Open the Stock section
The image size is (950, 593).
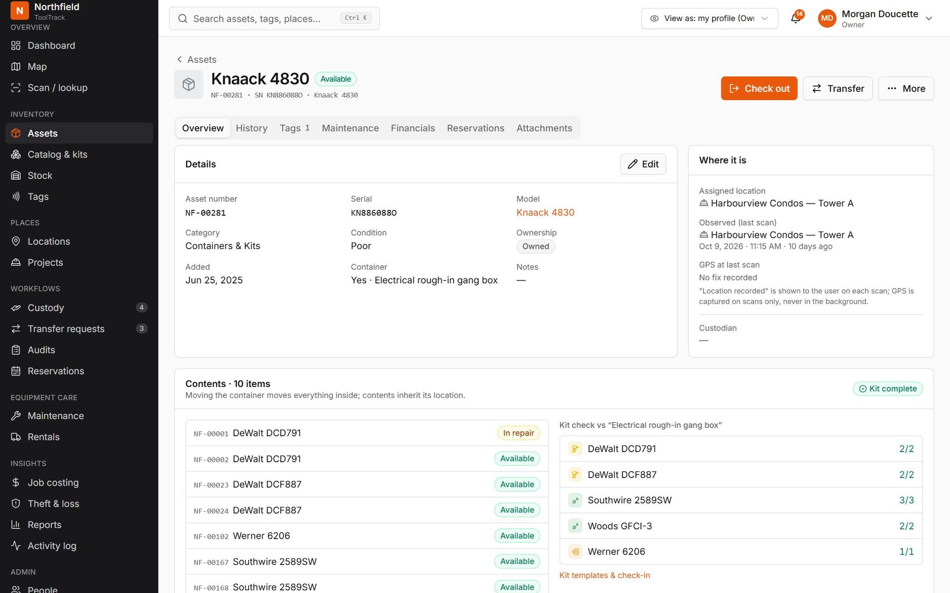pos(79,176)
